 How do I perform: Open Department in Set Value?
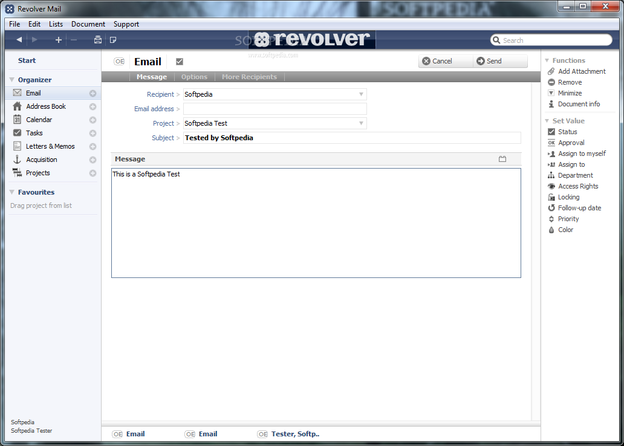pos(570,175)
